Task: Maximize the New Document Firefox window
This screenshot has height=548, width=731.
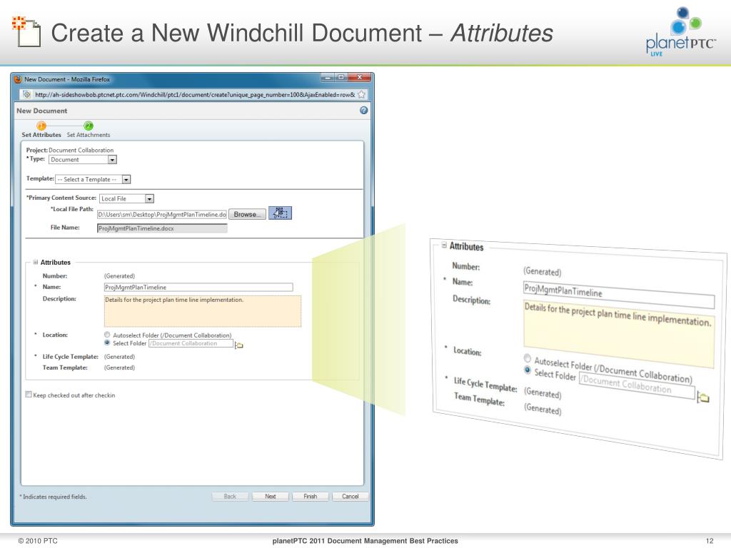Action: tap(341, 77)
